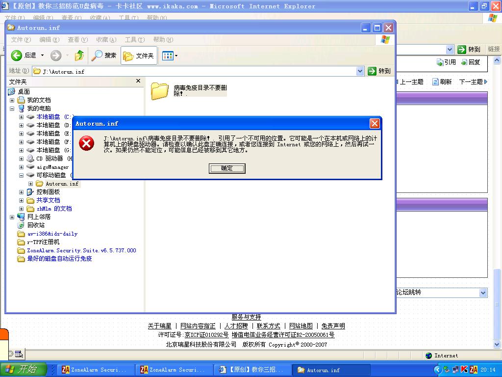Viewport: 502px width, 377px height.
Task: Click 刷新 link in IE page
Action: [x=445, y=82]
